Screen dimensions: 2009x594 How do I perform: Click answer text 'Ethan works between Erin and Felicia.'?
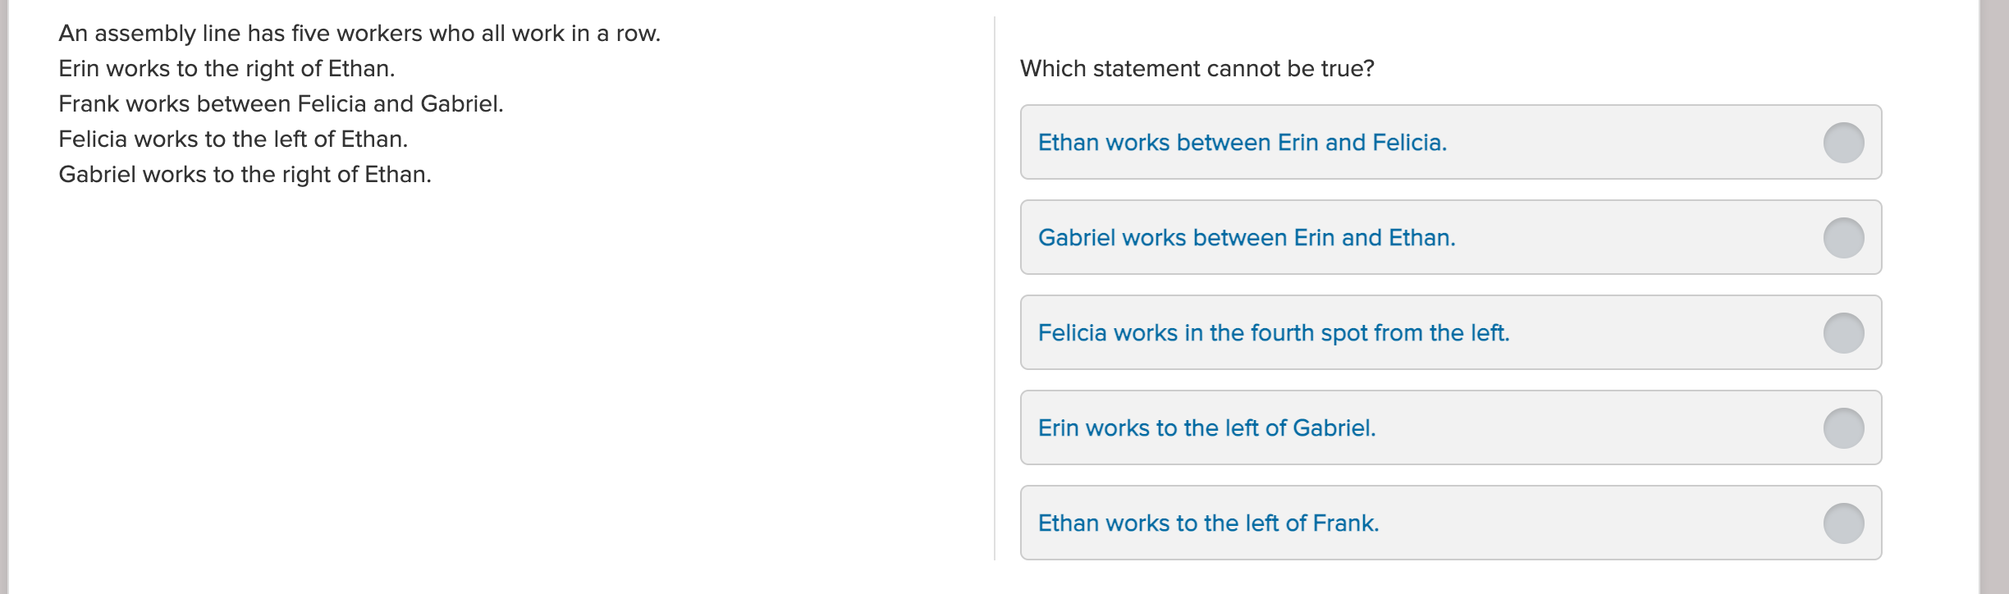coord(1242,143)
